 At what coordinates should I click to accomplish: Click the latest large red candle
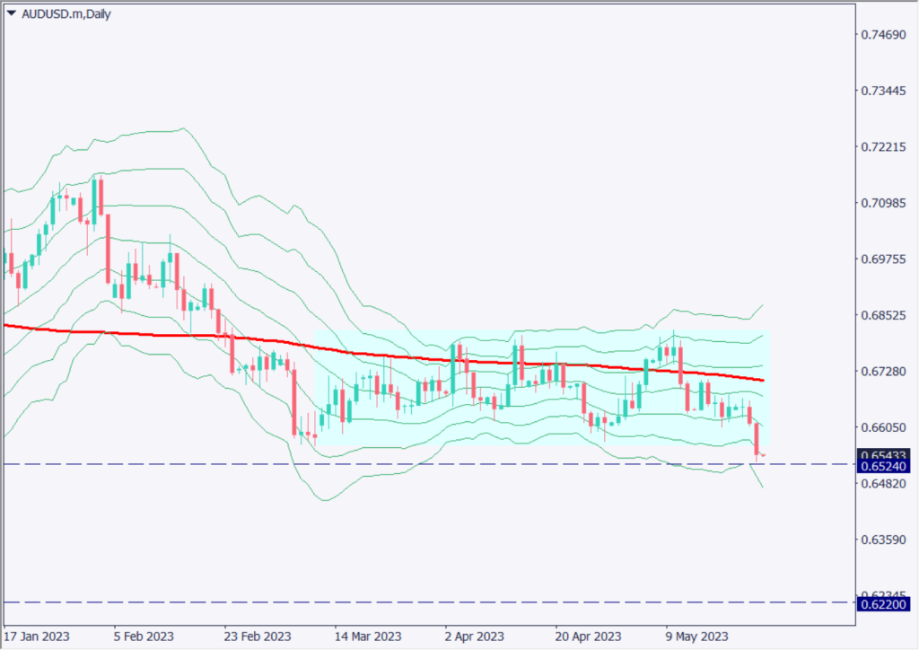(757, 438)
